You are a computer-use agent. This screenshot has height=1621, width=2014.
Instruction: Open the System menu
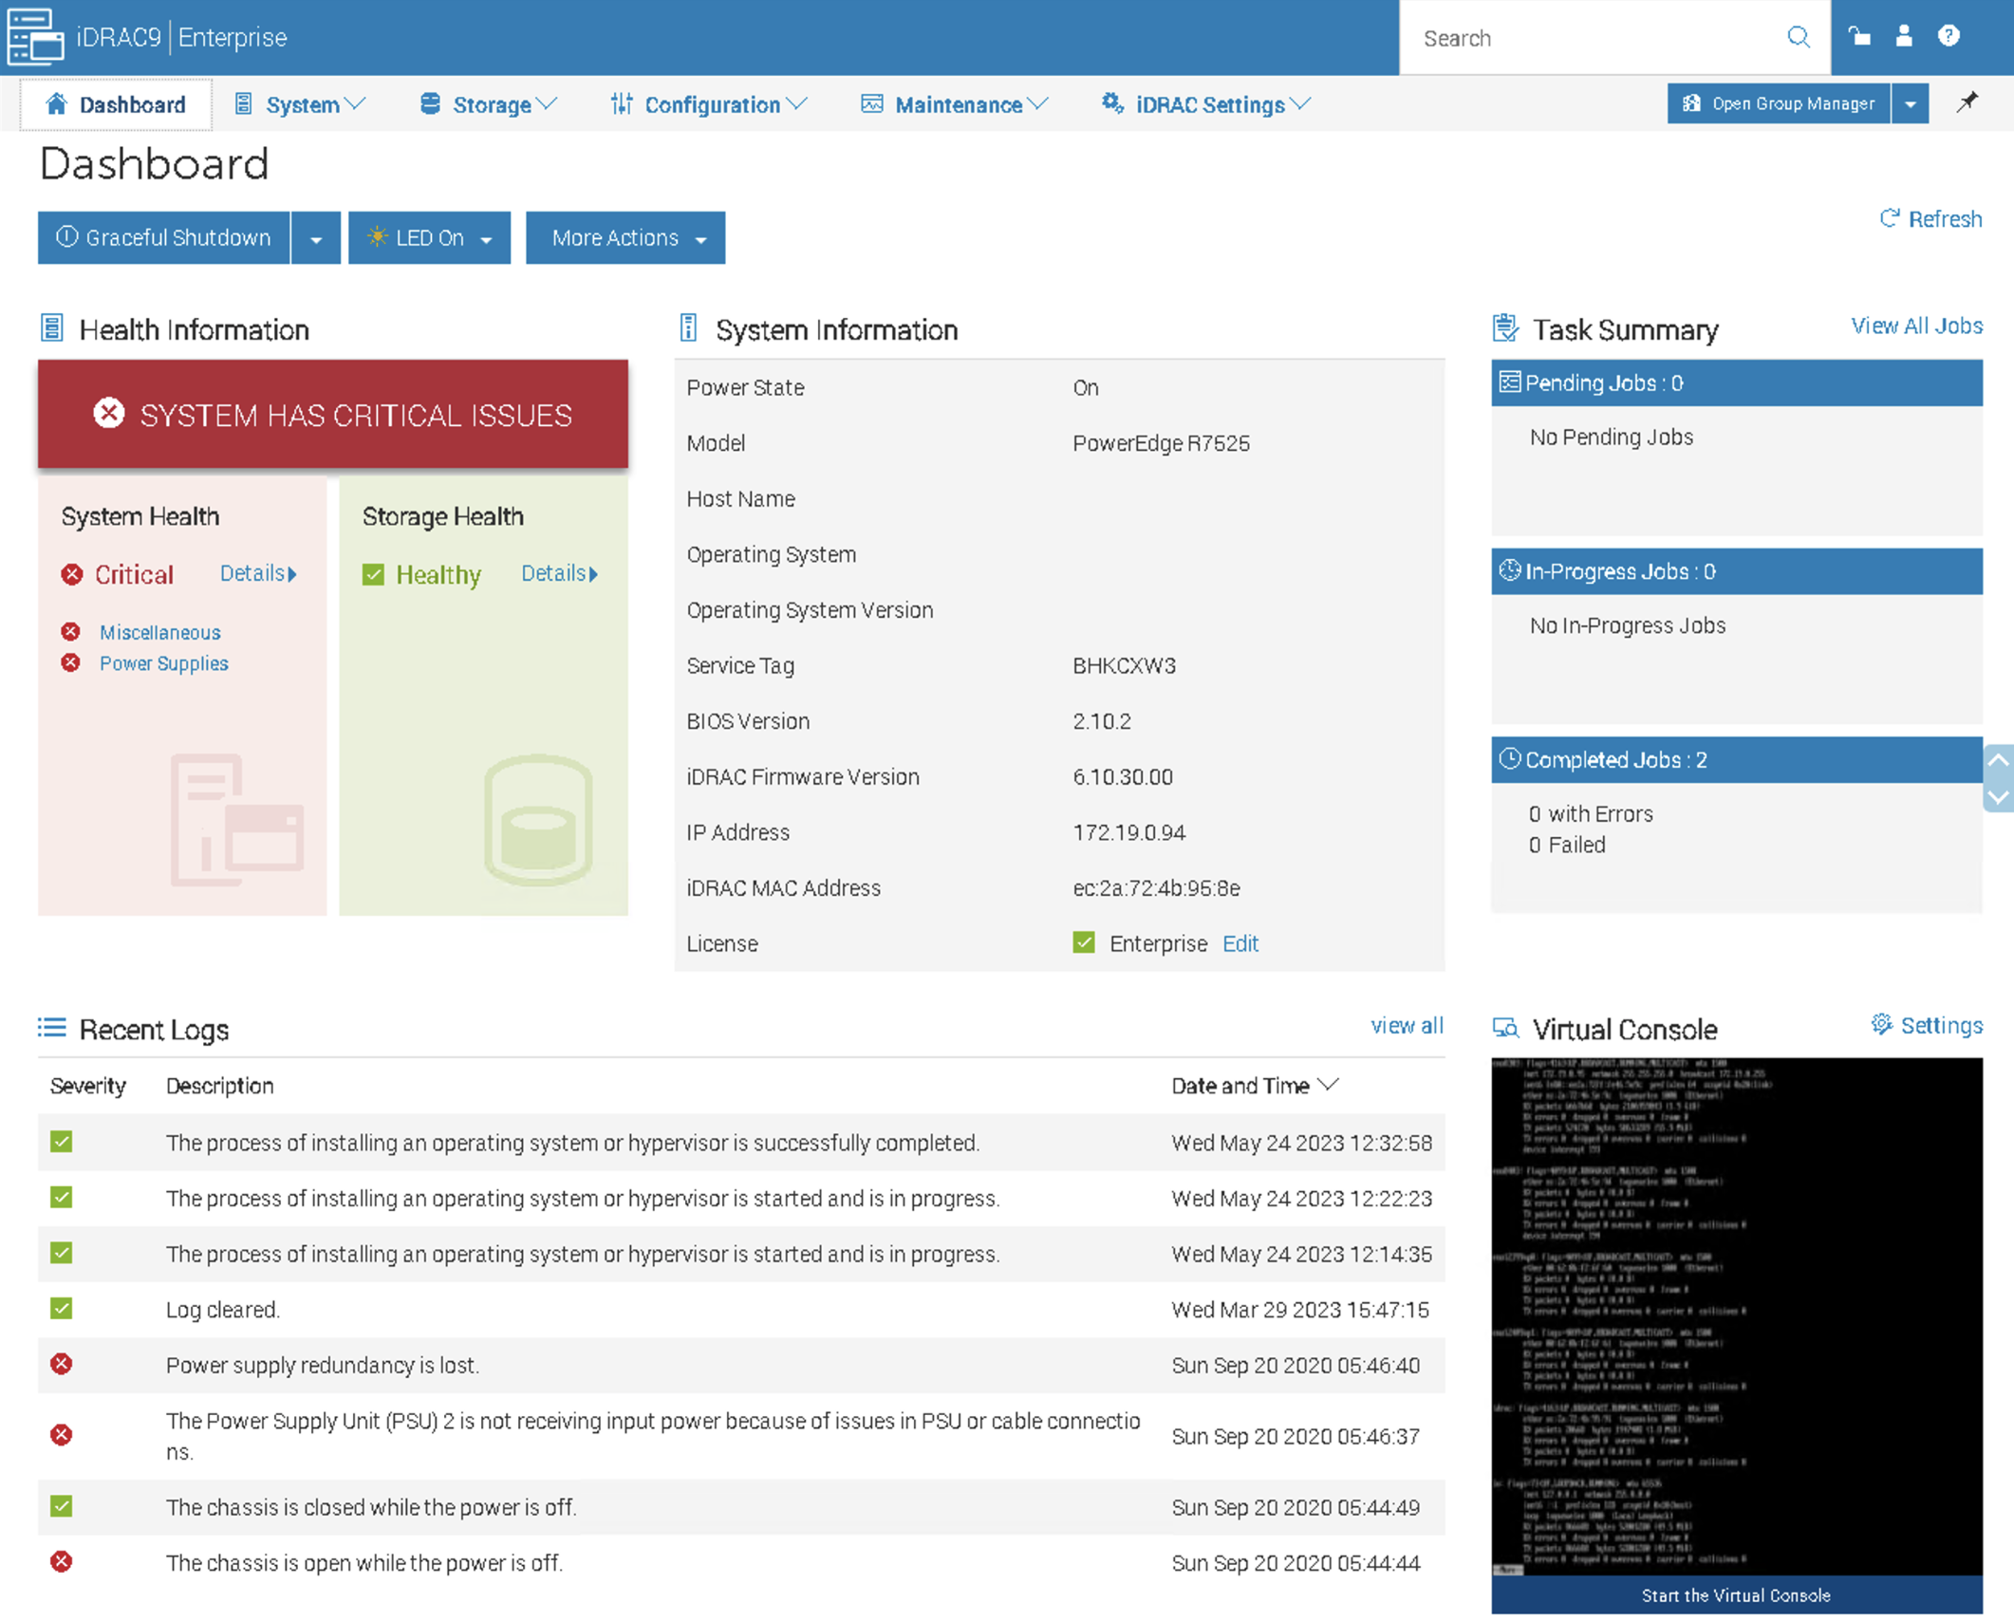point(300,104)
